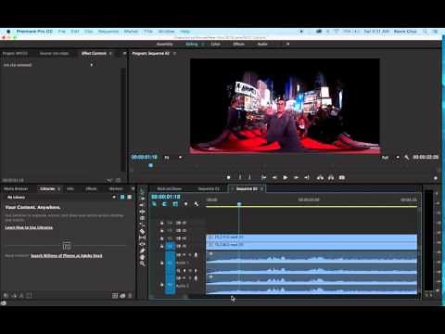
Task: Select the Hand tool
Action: click(142, 257)
